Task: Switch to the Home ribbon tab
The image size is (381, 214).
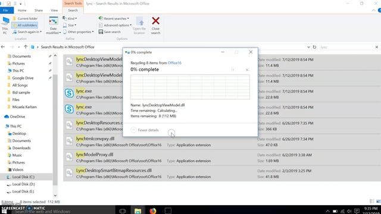Action: point(22,11)
